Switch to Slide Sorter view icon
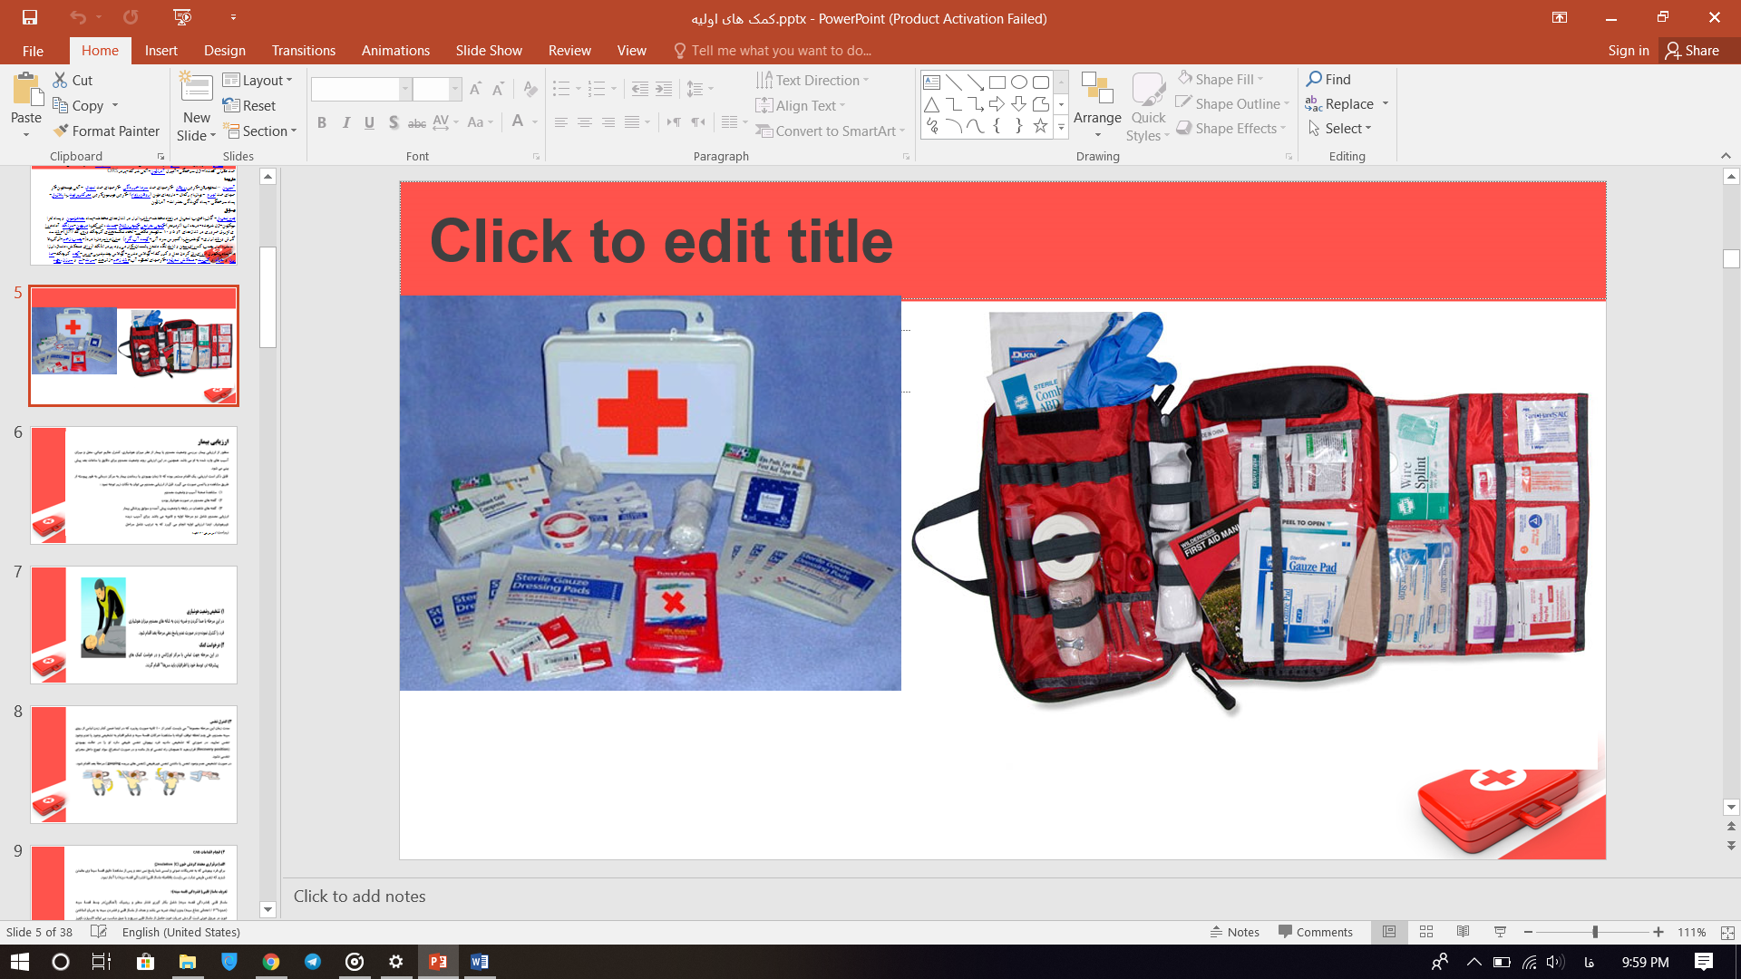Image resolution: width=1741 pixels, height=979 pixels. 1425,932
